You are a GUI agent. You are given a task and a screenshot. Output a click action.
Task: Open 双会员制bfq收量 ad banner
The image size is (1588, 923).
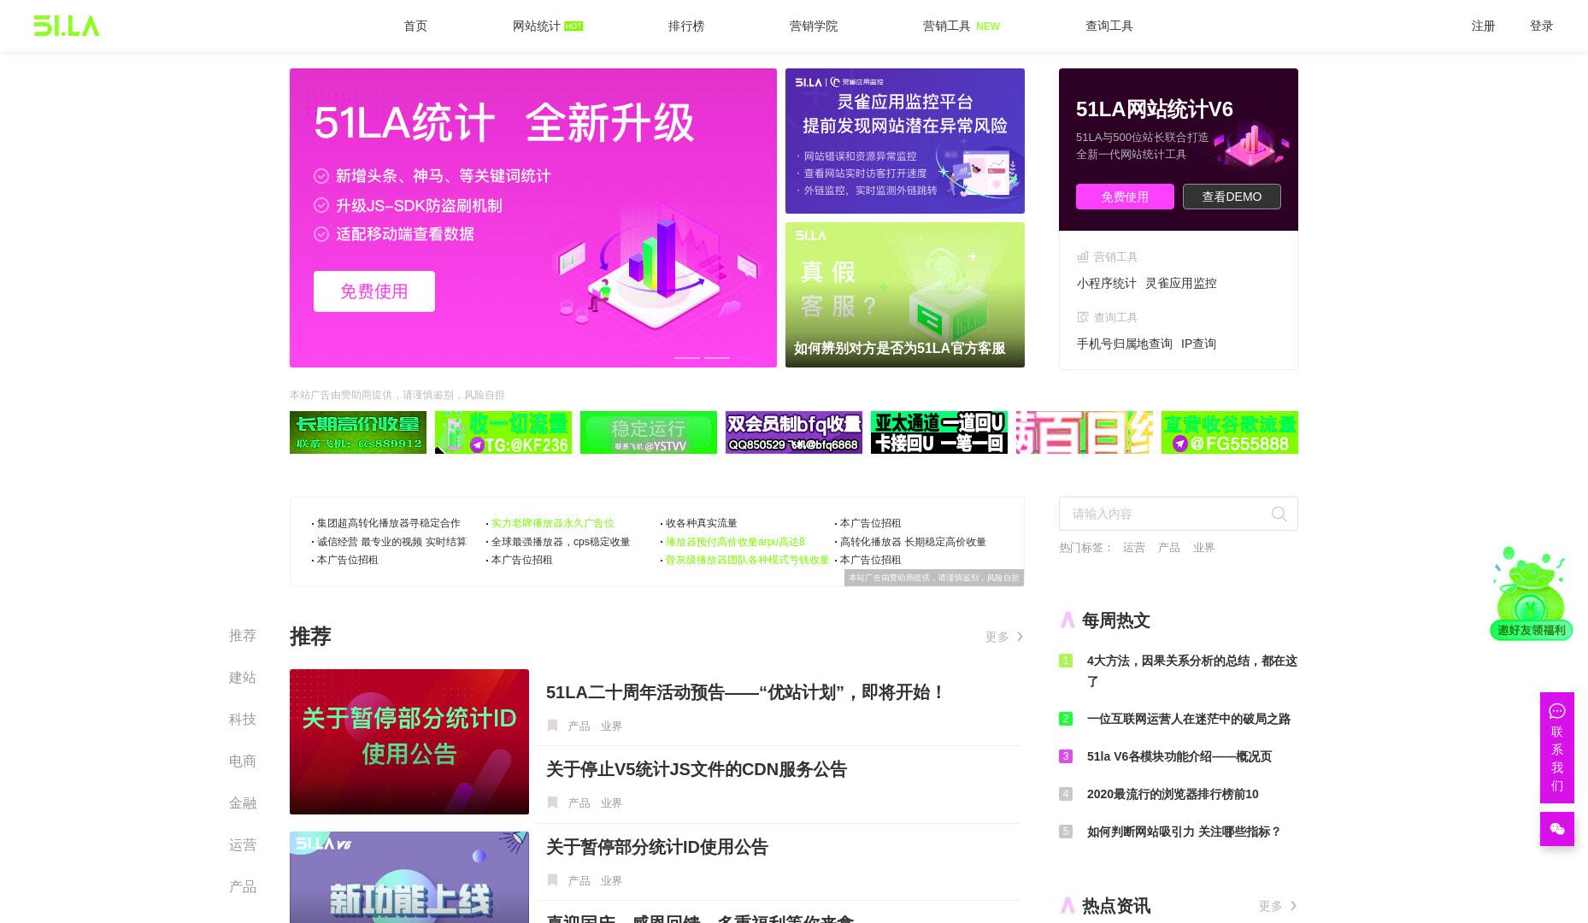pos(794,432)
